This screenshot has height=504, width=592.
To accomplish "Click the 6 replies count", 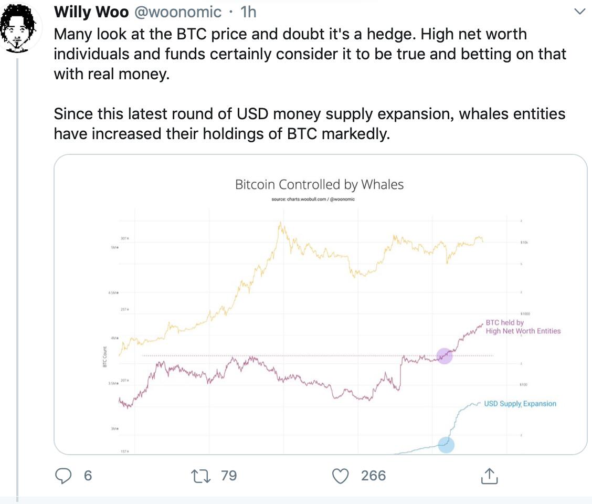I will tap(88, 476).
